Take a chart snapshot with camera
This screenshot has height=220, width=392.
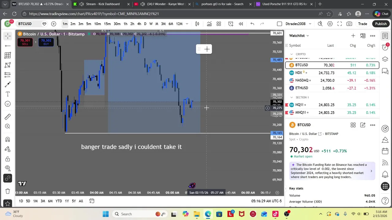click(x=349, y=24)
